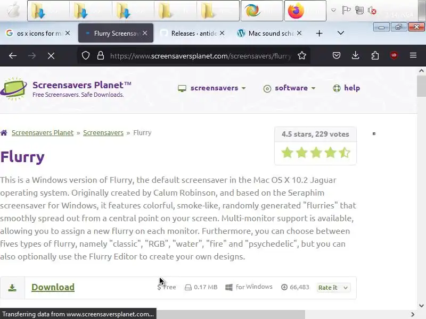Click the Flurry page heading

pos(22,157)
